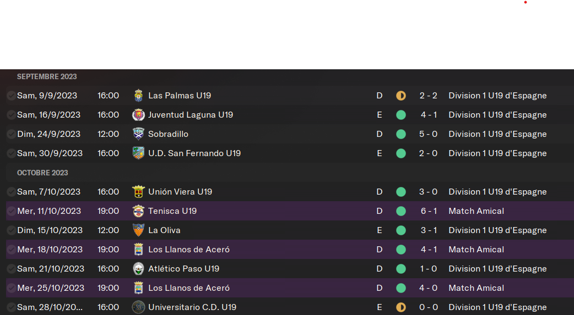This screenshot has width=574, height=315.
Task: Click the green win indicator for La Oliva match
Action: [x=401, y=230]
